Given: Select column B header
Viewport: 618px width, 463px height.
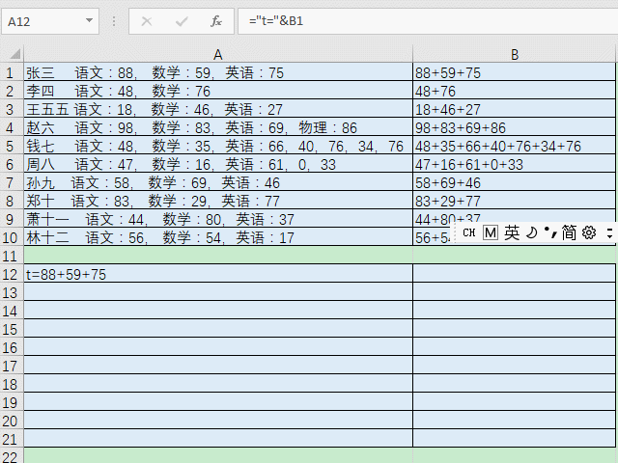Looking at the screenshot, I should click(515, 54).
